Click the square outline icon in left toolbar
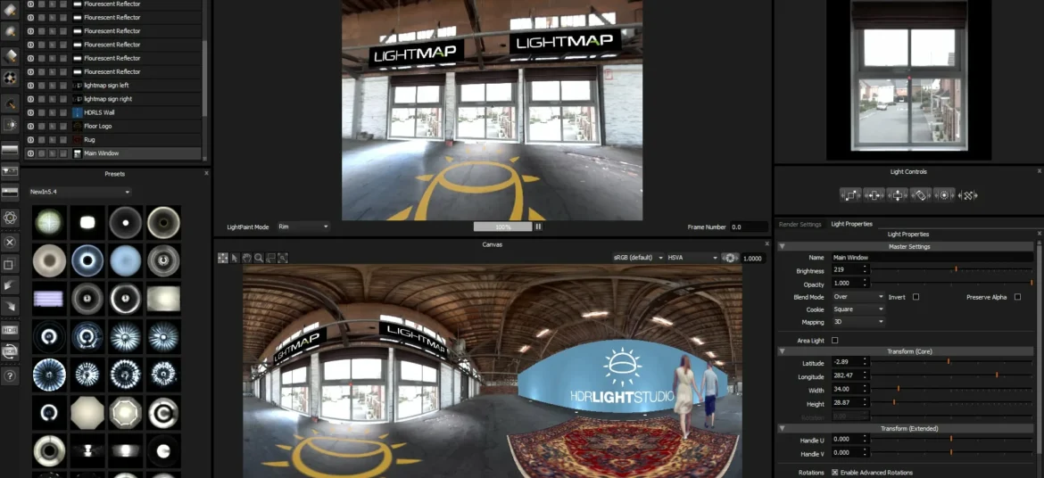The height and width of the screenshot is (478, 1044). coord(10,264)
